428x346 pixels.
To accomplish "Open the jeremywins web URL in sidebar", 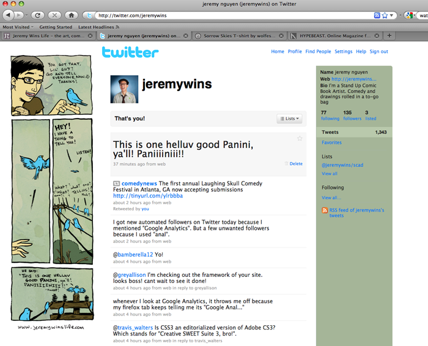I will click(x=354, y=79).
